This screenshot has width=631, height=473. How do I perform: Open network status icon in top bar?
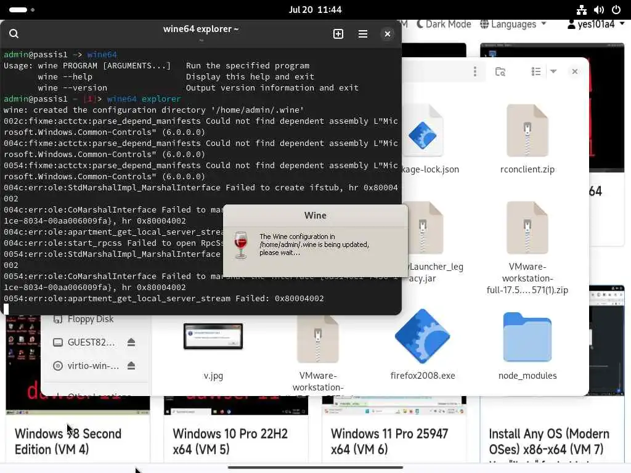(x=582, y=10)
